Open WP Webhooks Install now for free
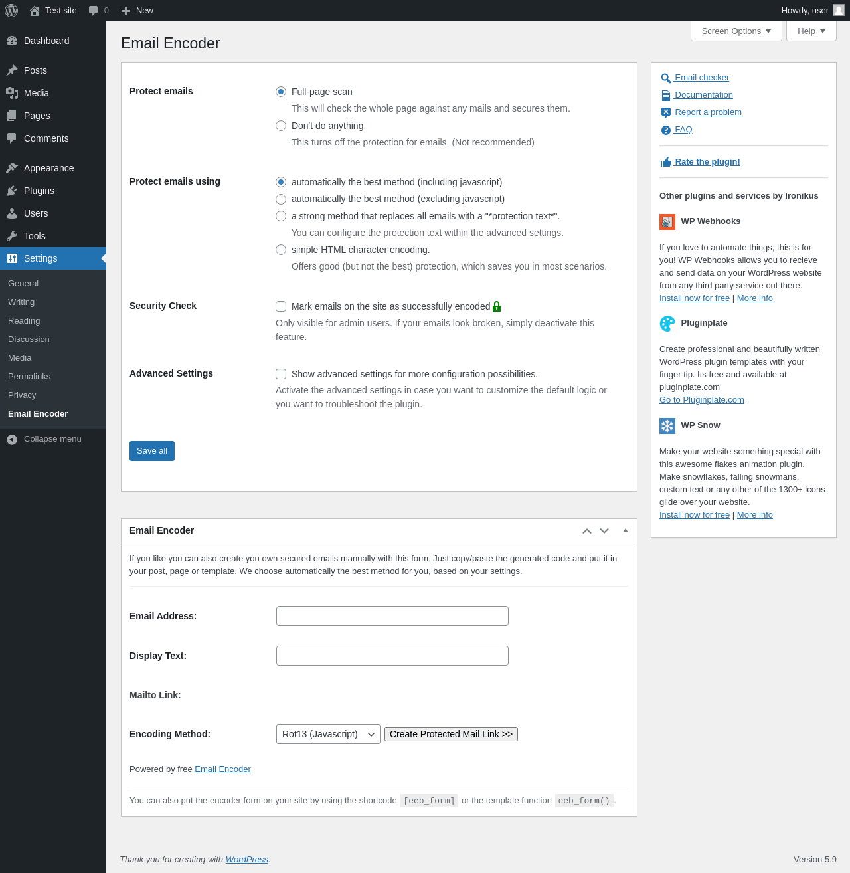This screenshot has width=850, height=873. (695, 298)
